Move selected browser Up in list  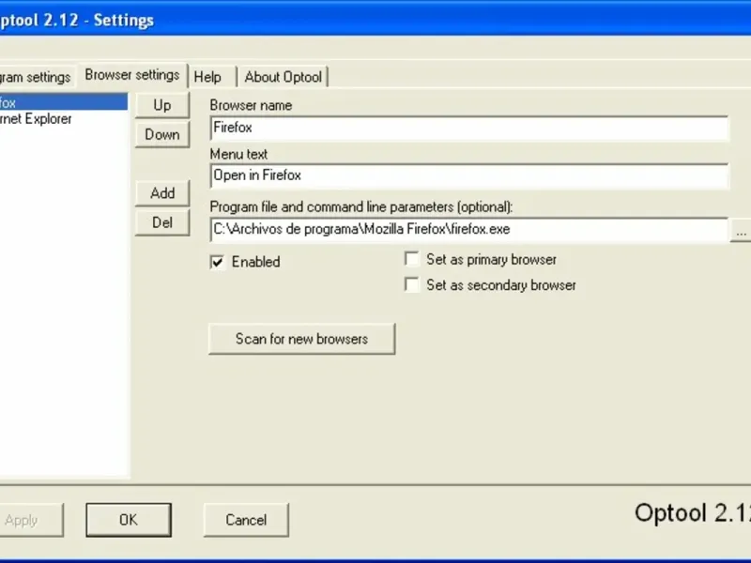[162, 105]
